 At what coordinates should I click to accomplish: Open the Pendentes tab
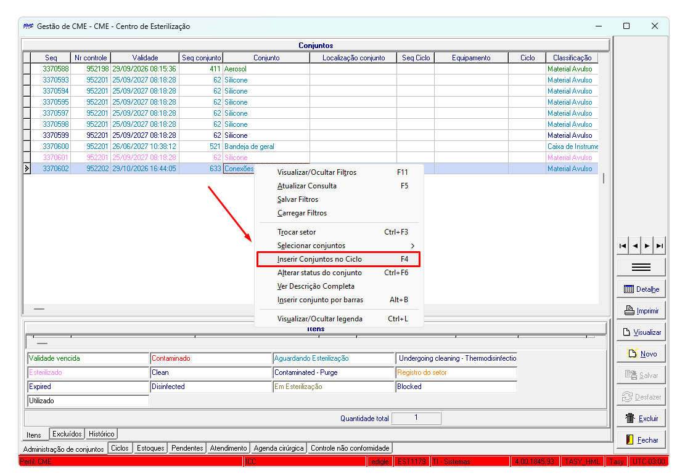tap(187, 448)
